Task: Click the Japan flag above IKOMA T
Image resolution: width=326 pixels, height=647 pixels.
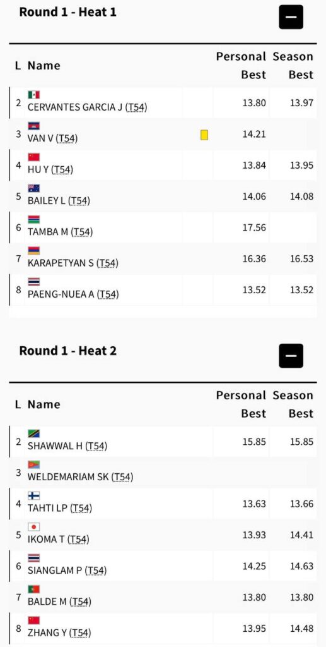Action: (x=34, y=527)
